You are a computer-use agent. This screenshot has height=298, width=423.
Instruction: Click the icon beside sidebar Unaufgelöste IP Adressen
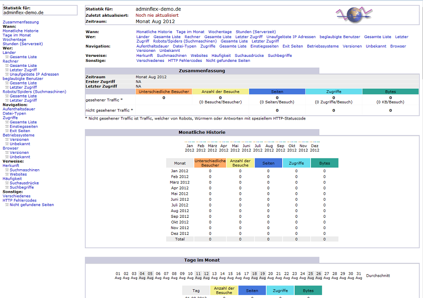coord(7,74)
